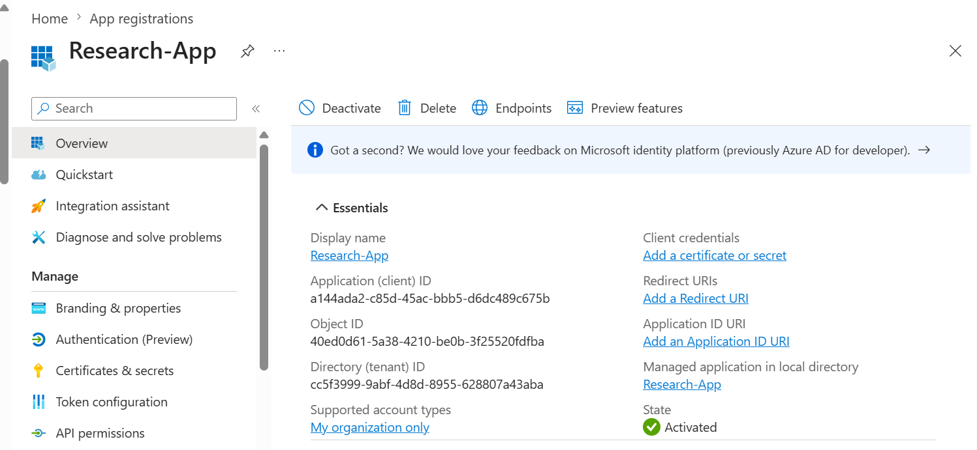Click Add a Redirect URI link
The width and height of the screenshot is (977, 450).
coord(696,298)
